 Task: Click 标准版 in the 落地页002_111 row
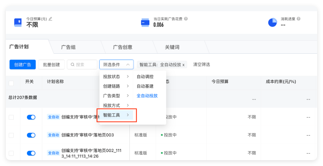[141, 153]
